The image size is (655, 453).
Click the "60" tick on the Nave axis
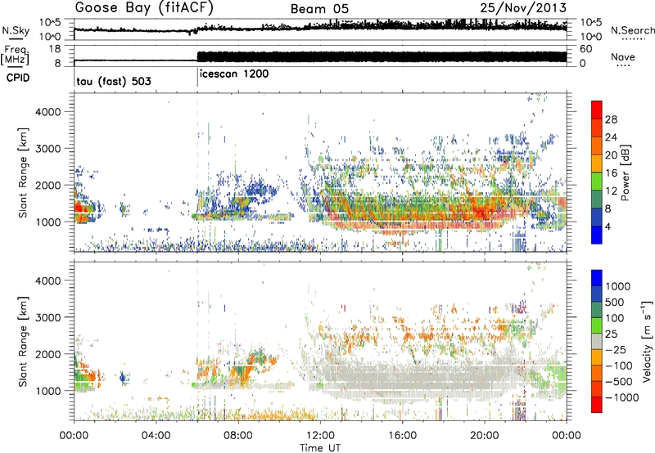[585, 49]
